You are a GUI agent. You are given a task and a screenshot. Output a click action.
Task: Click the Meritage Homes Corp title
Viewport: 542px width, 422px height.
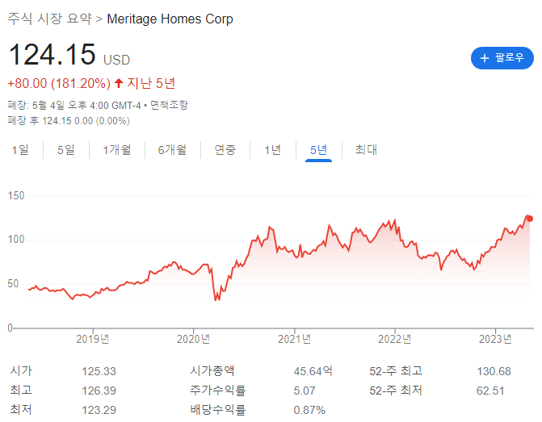coord(170,19)
